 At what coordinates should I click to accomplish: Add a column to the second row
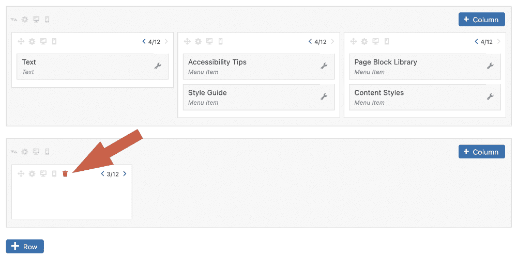[481, 152]
